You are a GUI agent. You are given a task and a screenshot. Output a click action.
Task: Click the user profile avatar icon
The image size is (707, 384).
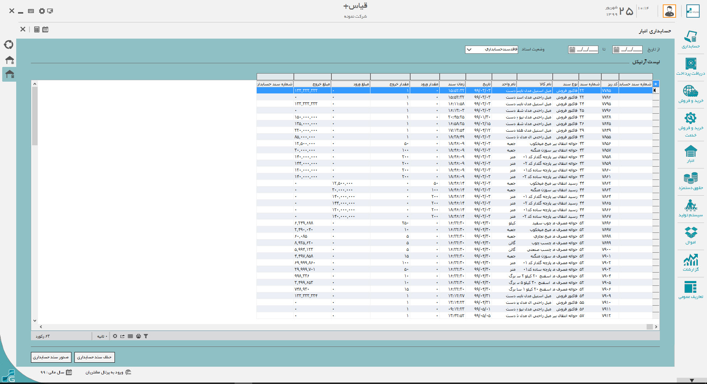pyautogui.click(x=669, y=11)
